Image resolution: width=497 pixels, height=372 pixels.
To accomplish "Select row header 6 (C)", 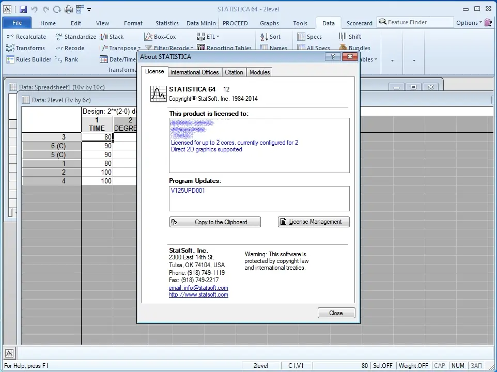I will click(x=51, y=146).
